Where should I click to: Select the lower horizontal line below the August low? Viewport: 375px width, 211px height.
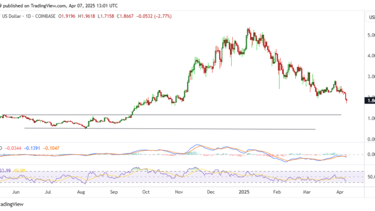pyautogui.click(x=170, y=129)
